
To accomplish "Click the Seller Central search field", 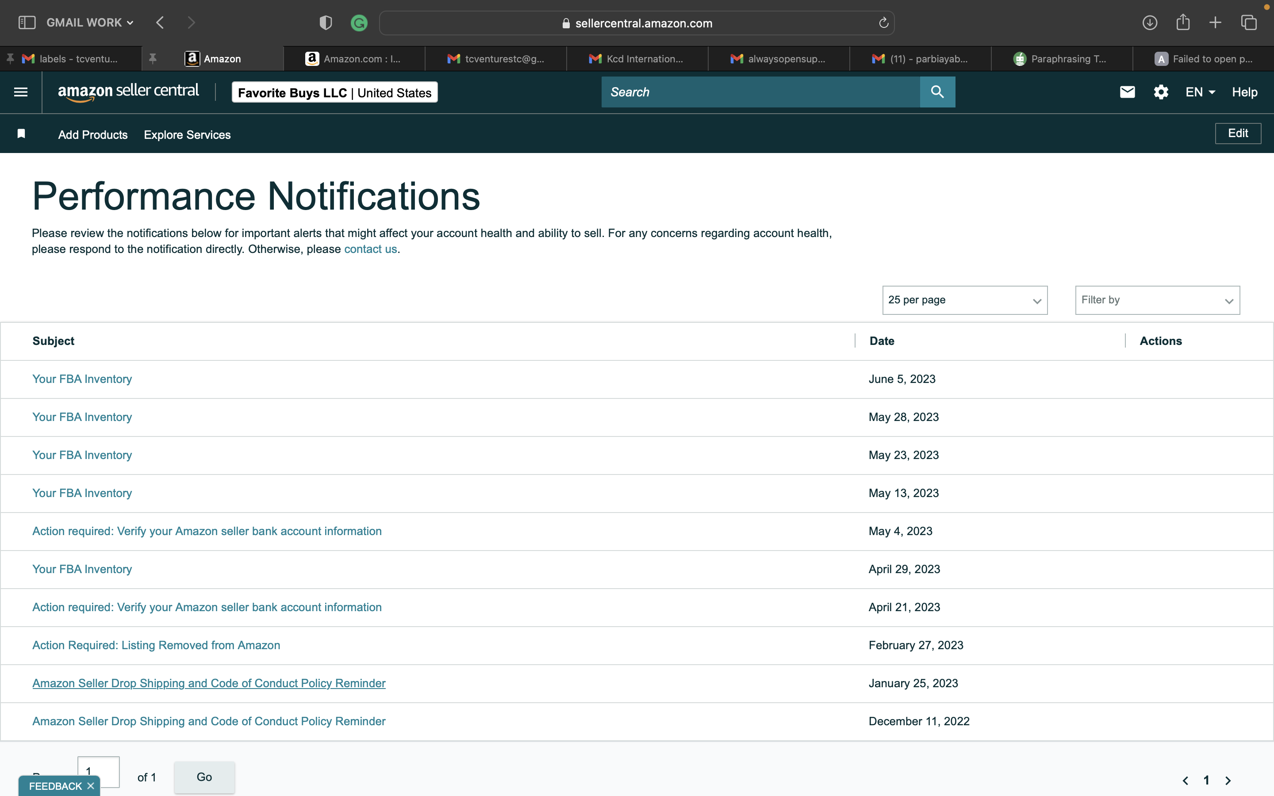I will pyautogui.click(x=761, y=92).
